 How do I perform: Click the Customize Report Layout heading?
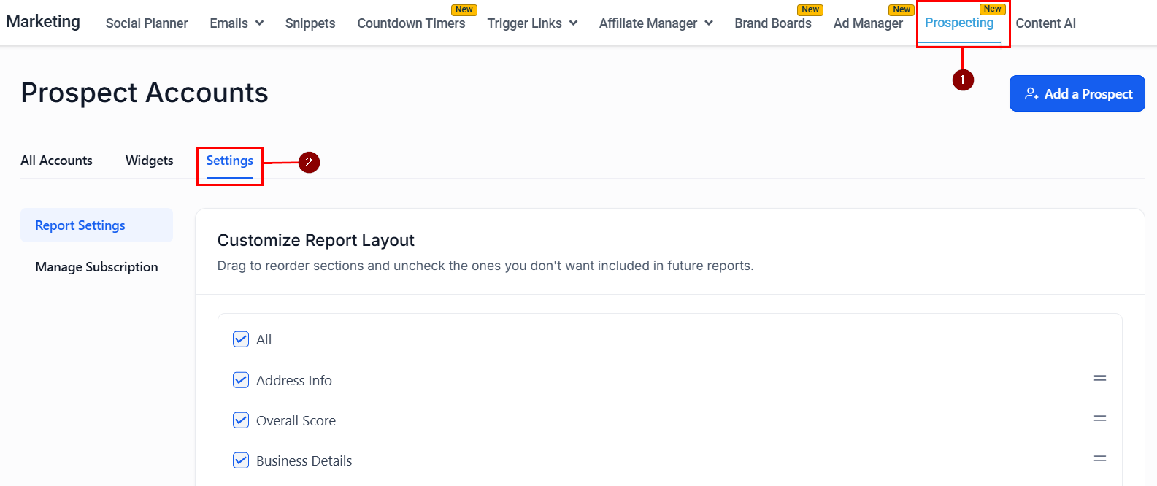pos(316,240)
